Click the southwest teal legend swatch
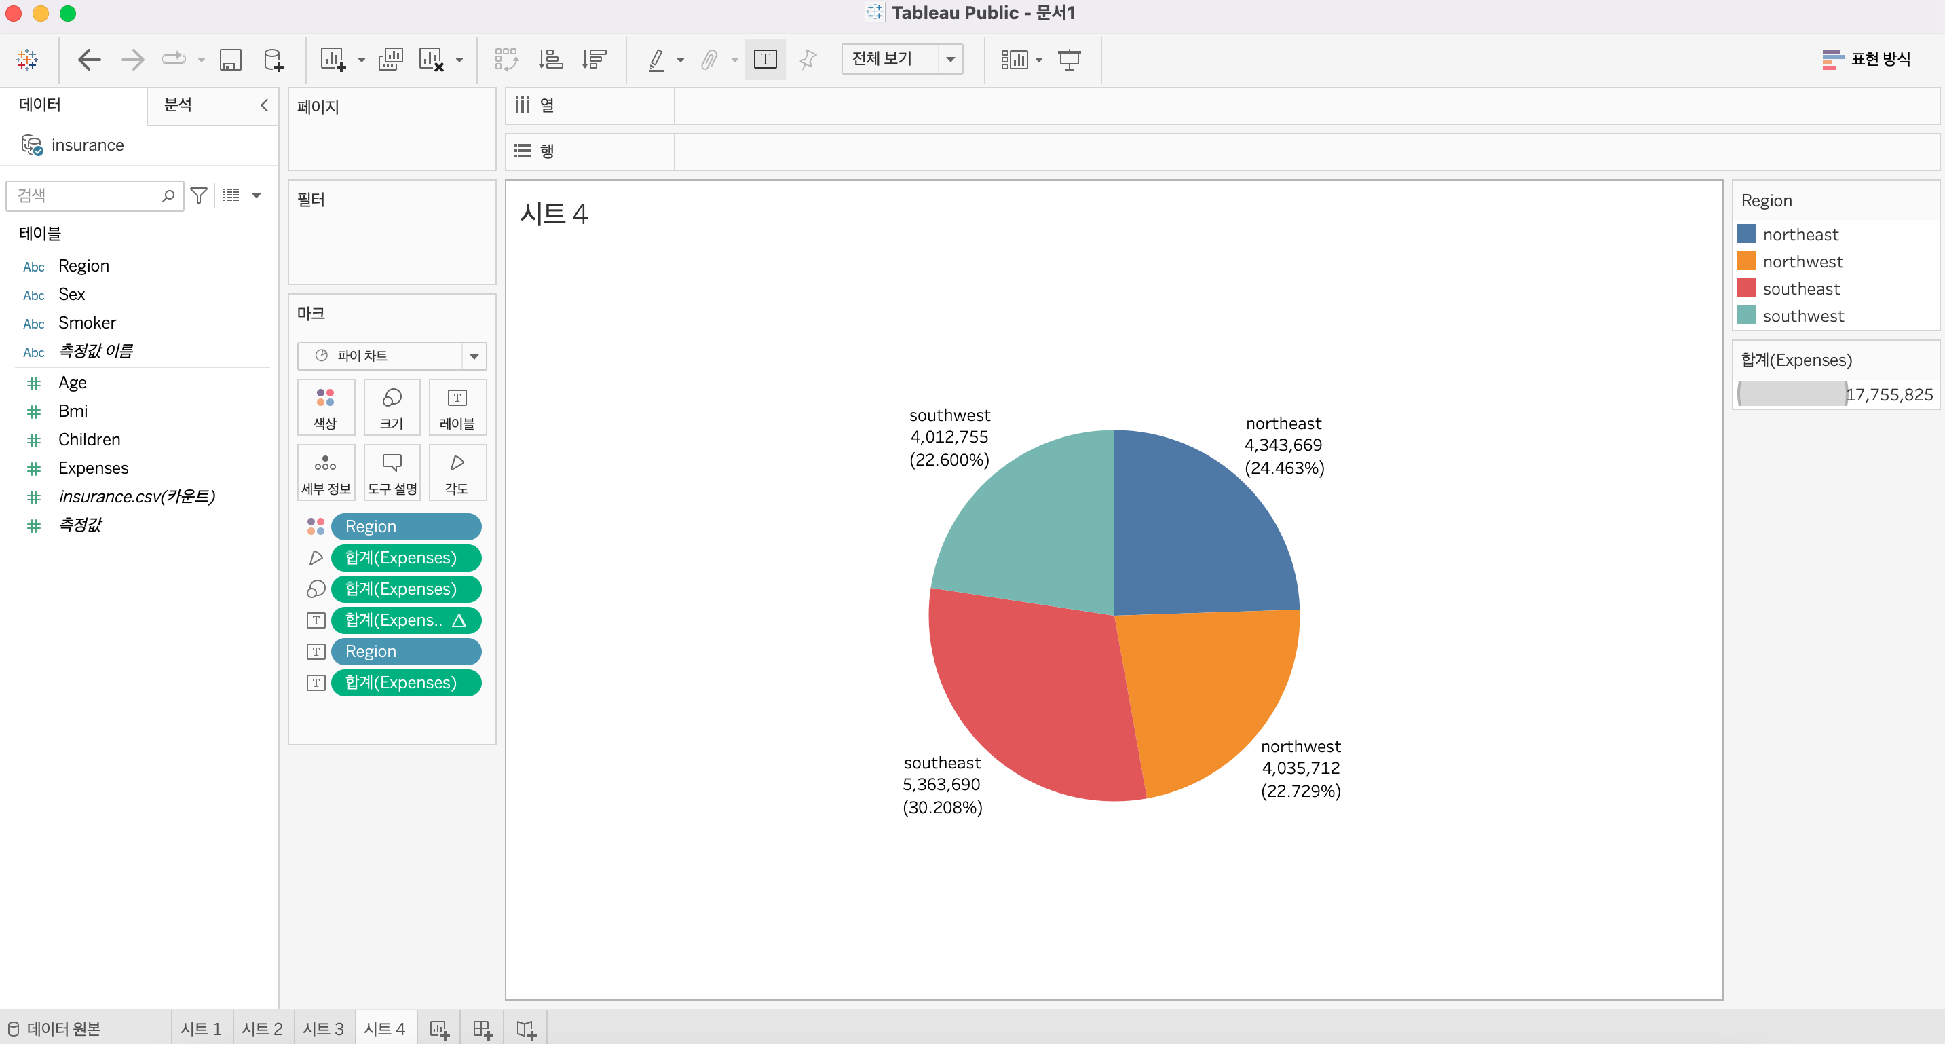 pyautogui.click(x=1746, y=316)
